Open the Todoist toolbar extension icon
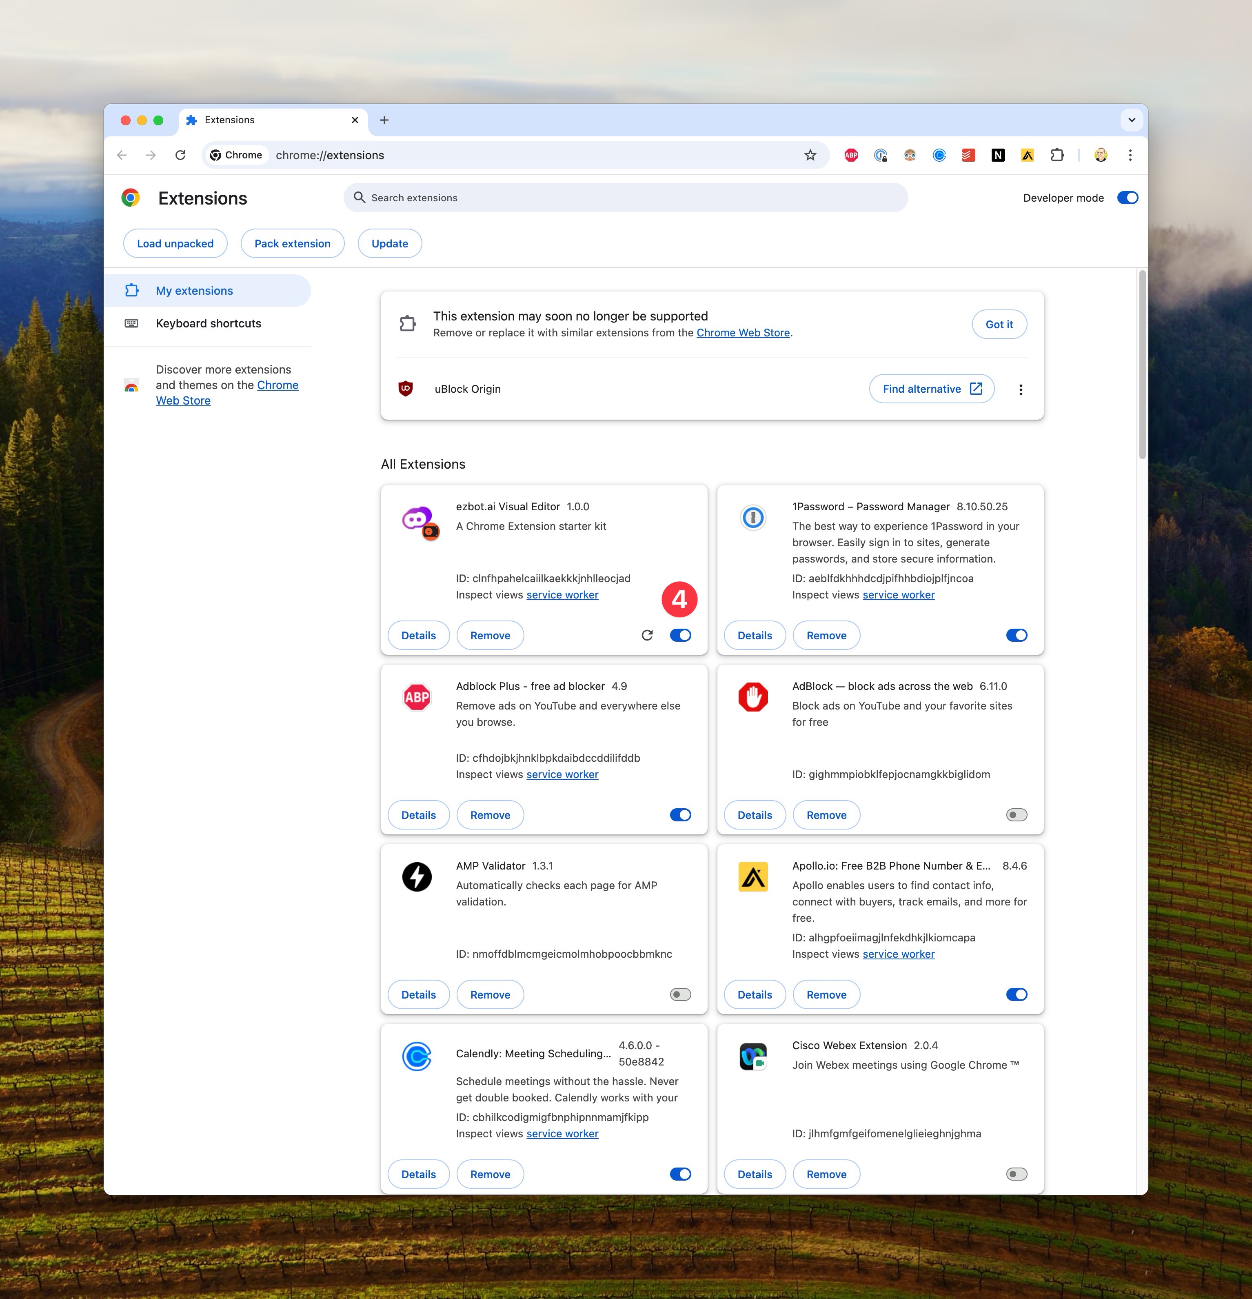 click(968, 155)
